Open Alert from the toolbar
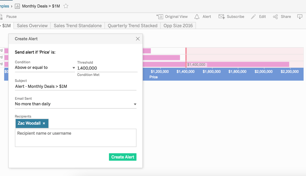 point(207,17)
